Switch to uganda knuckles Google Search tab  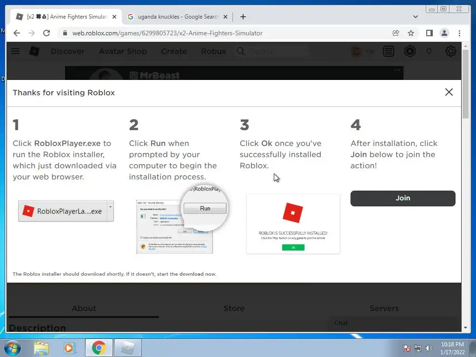178,17
